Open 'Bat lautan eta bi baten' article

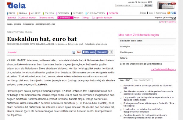click(x=131, y=41)
